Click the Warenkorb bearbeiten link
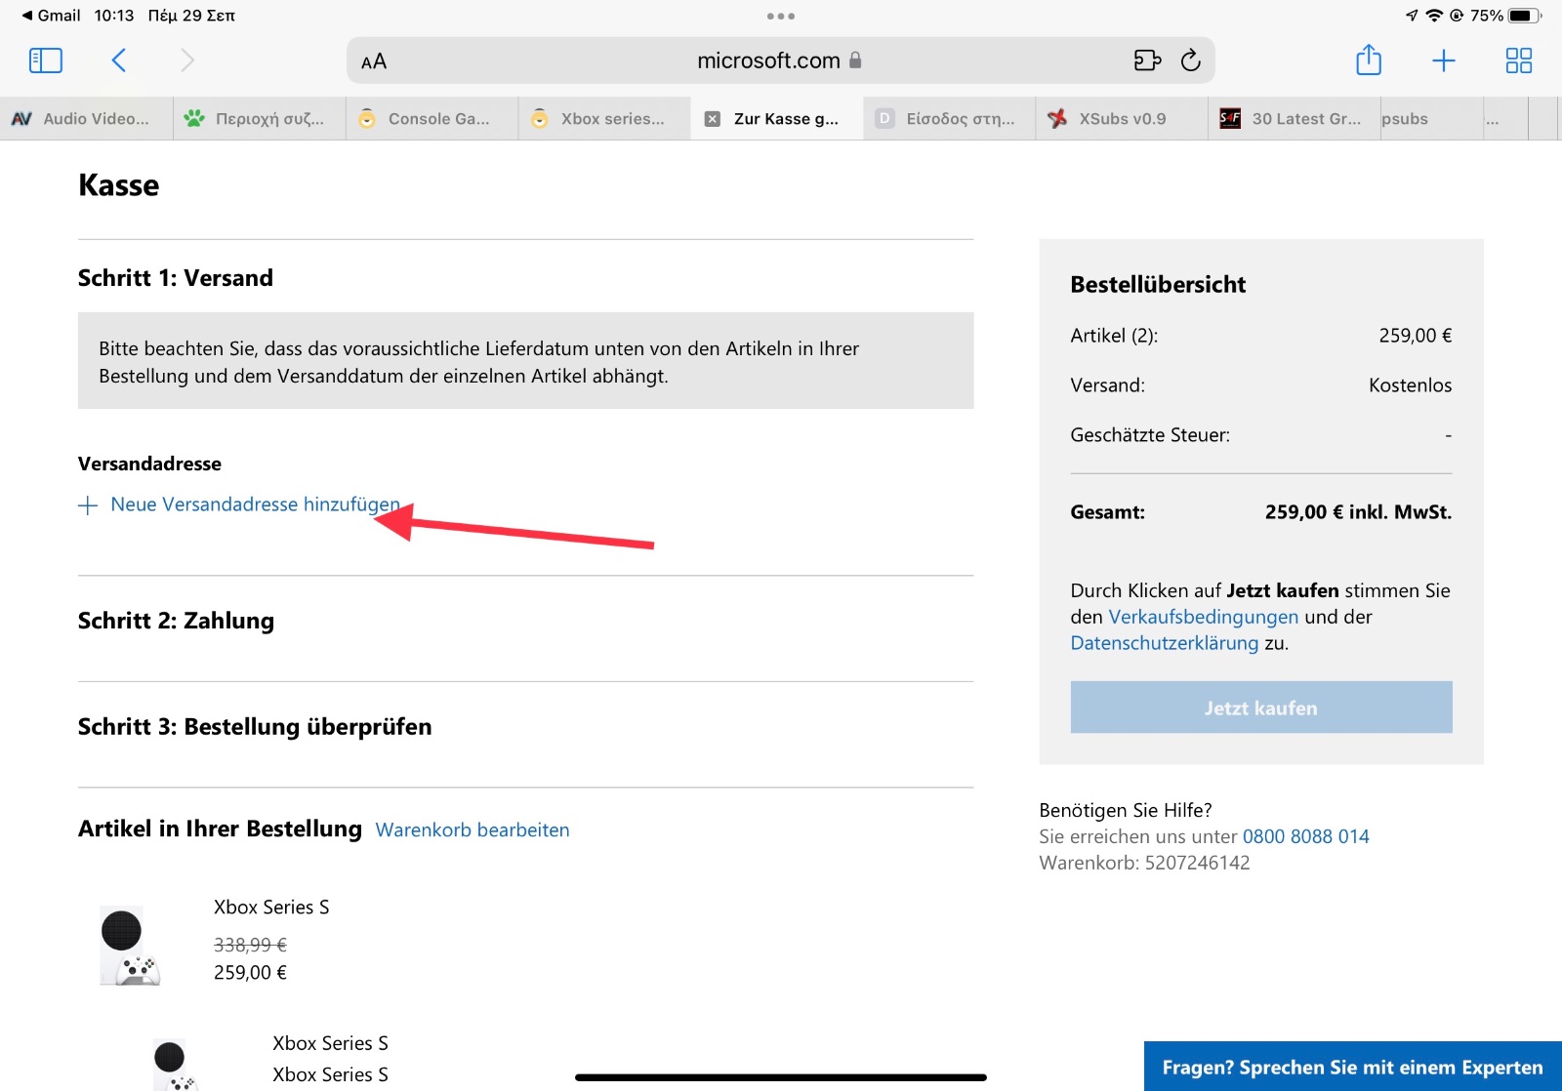The width and height of the screenshot is (1562, 1091). [473, 829]
